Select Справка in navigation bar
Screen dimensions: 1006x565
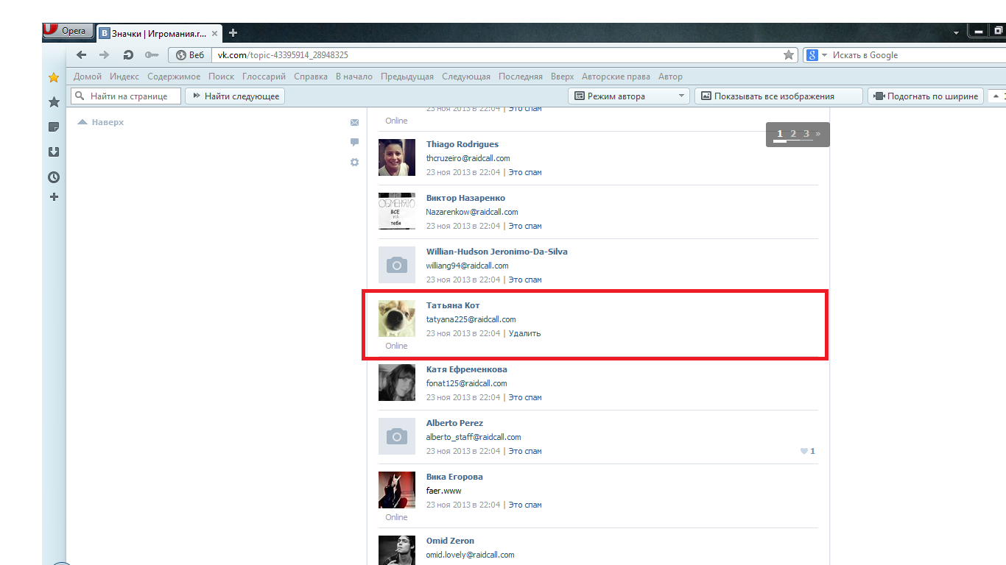[311, 77]
